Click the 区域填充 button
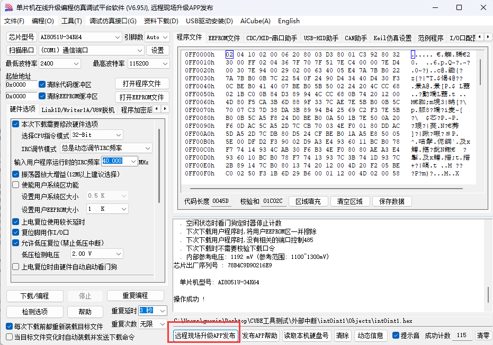This screenshot has height=345, width=493. pos(308,201)
